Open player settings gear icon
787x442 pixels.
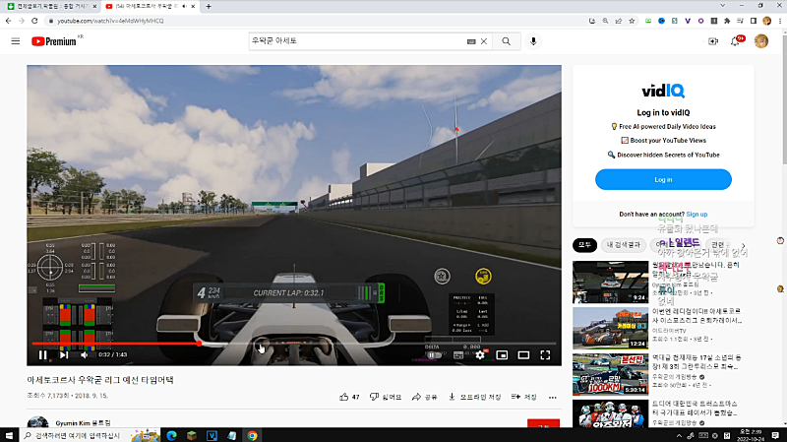[480, 355]
